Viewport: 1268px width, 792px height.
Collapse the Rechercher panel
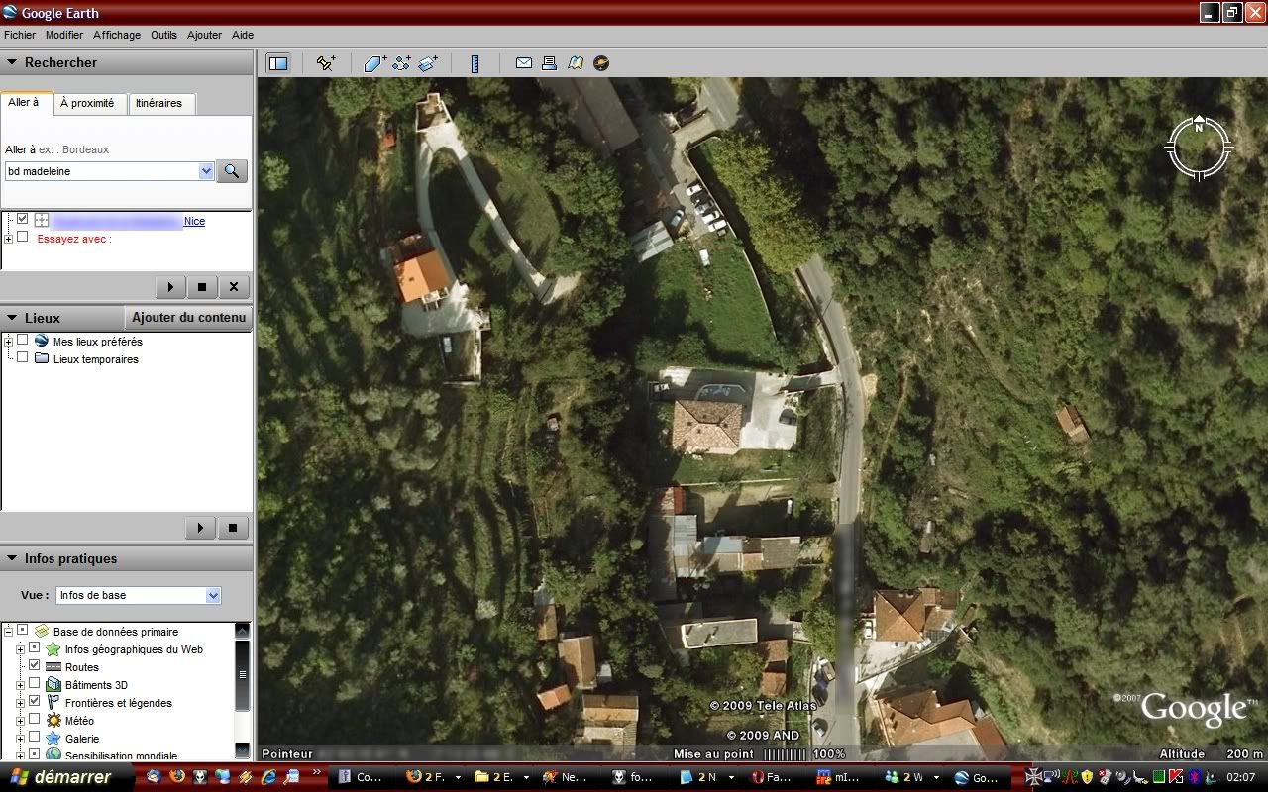coord(12,62)
